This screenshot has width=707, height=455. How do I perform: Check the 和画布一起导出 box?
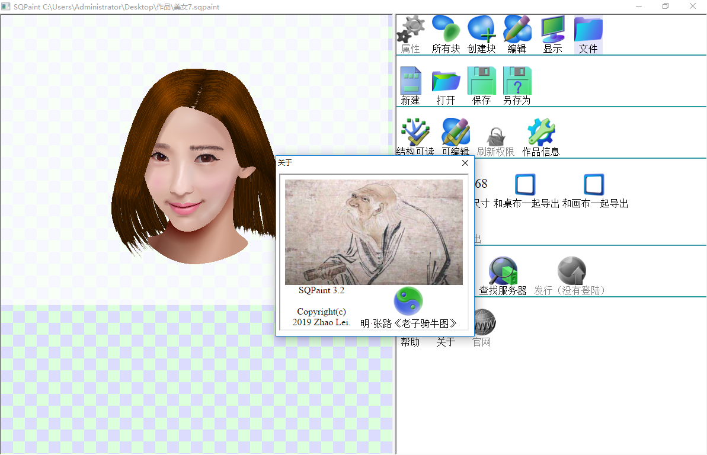coord(594,185)
